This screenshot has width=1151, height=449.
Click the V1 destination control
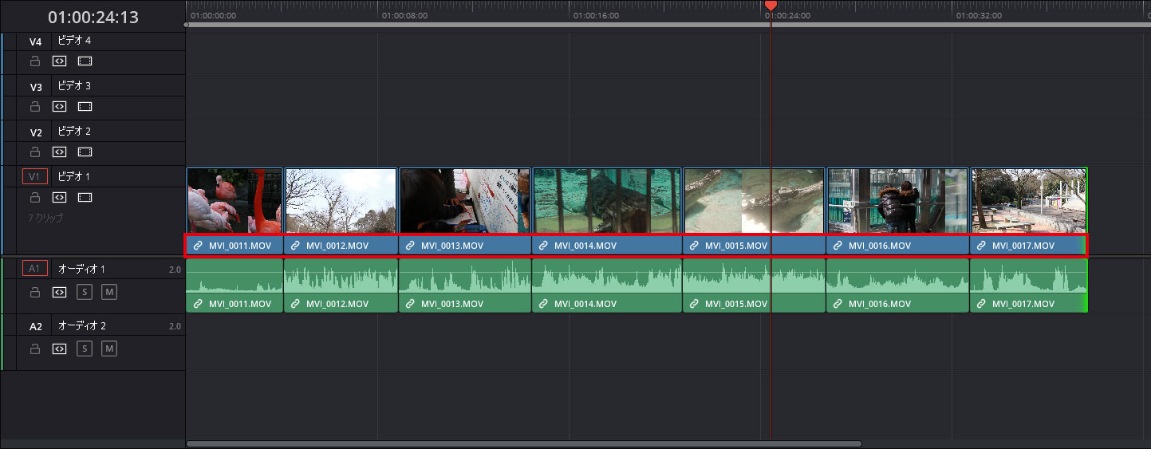pyautogui.click(x=35, y=176)
